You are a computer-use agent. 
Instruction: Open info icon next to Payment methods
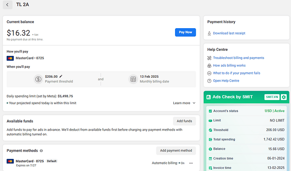tap(41, 151)
